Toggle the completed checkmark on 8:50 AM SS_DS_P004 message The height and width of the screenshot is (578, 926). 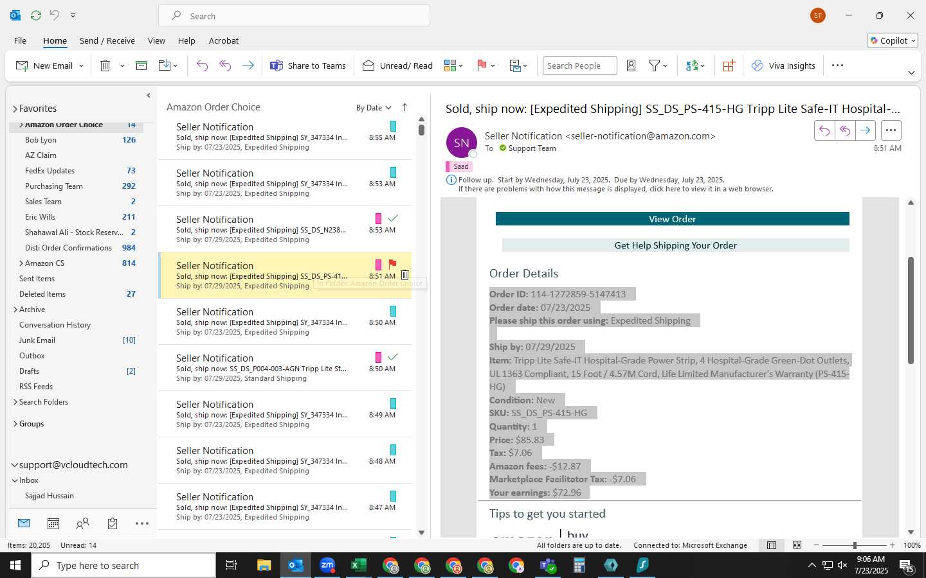point(393,357)
